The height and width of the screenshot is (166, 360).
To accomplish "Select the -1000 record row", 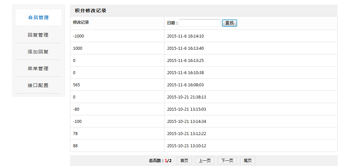I will (x=79, y=36).
